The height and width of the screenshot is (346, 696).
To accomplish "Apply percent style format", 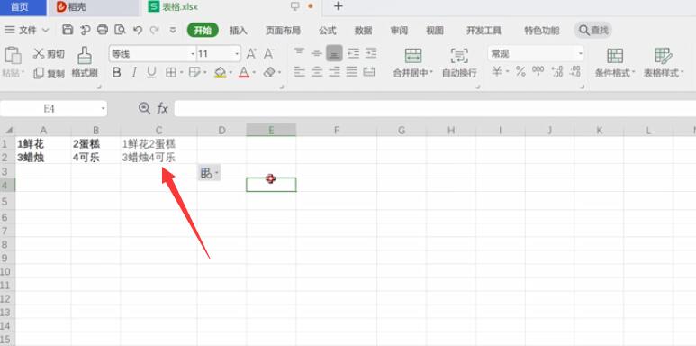I will tap(520, 71).
